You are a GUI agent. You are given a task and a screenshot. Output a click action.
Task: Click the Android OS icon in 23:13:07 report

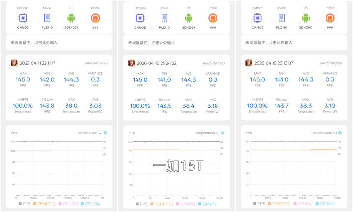306,18
